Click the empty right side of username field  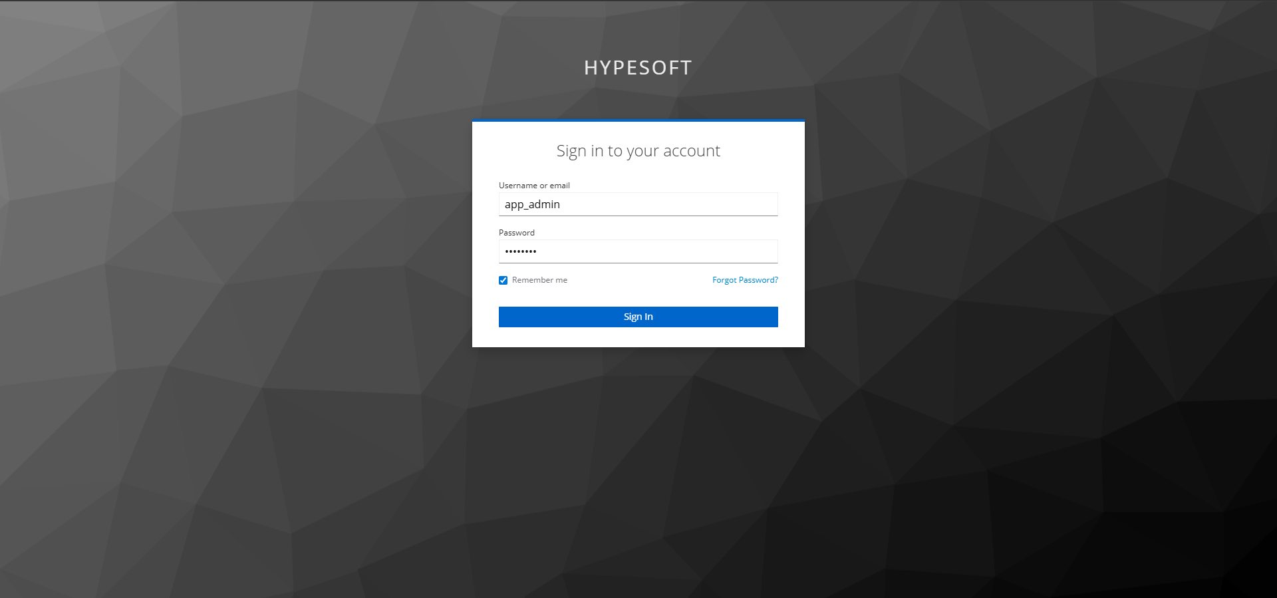coord(698,204)
